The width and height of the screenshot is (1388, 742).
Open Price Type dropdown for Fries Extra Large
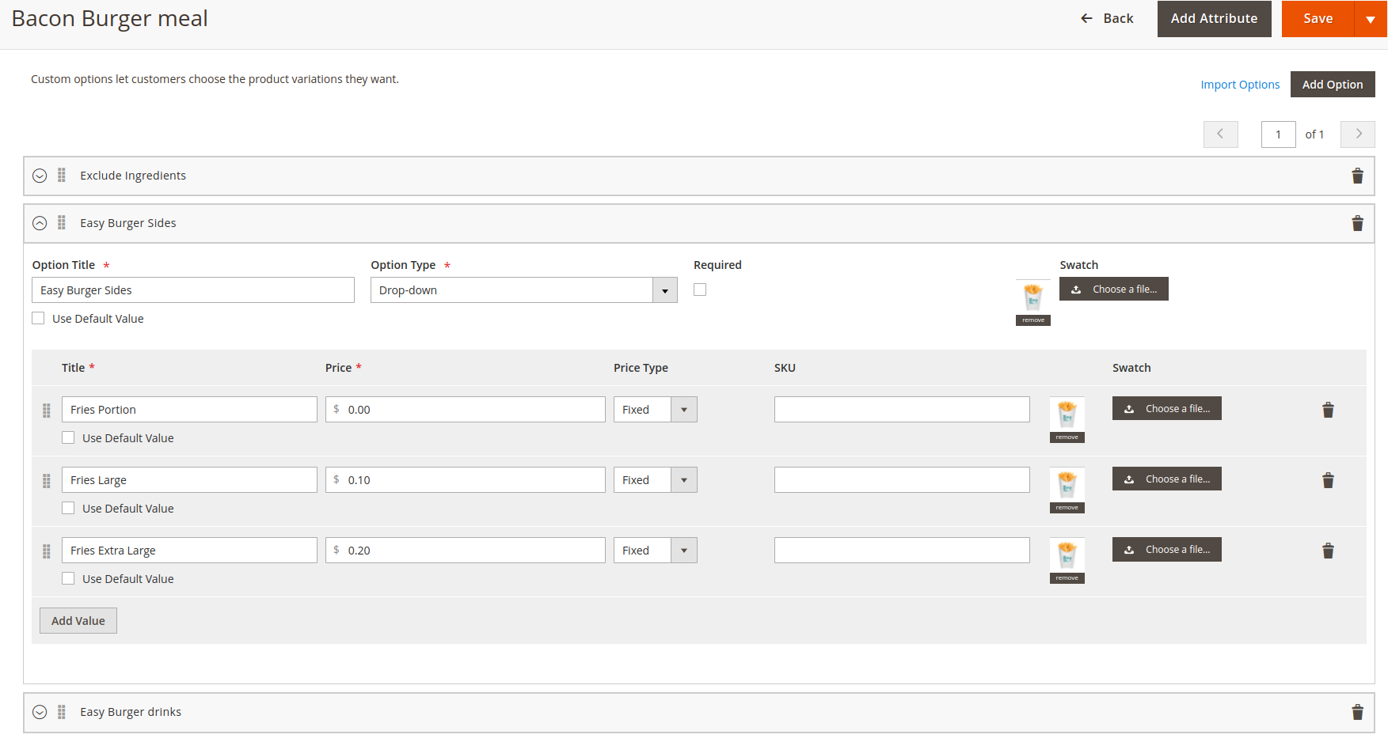click(x=655, y=551)
